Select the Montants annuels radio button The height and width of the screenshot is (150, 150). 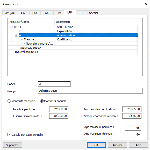coord(42,101)
